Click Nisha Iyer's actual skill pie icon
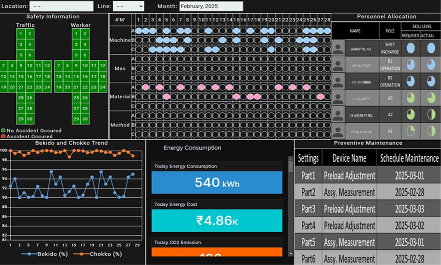Screen dimensions: 441x265 click(431, 98)
